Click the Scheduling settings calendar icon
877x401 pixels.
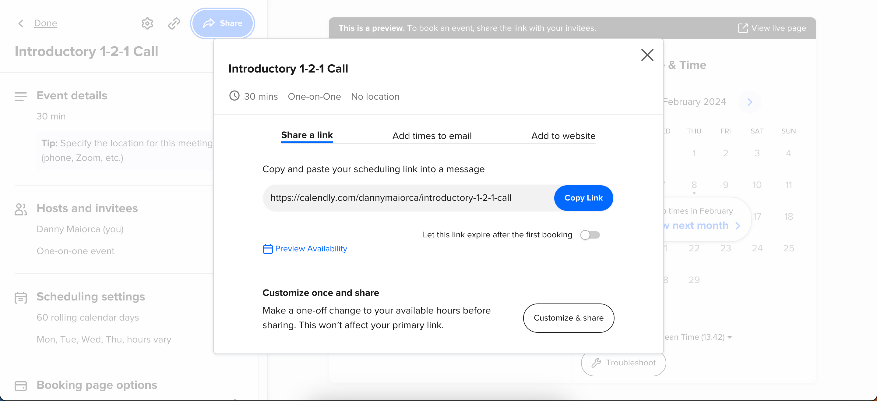pyautogui.click(x=21, y=298)
